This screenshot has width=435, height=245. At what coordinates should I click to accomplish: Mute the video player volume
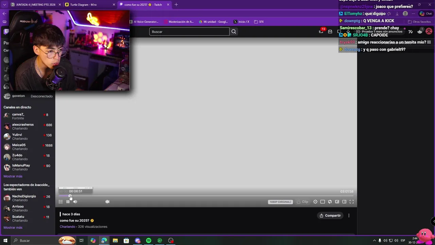(x=75, y=202)
